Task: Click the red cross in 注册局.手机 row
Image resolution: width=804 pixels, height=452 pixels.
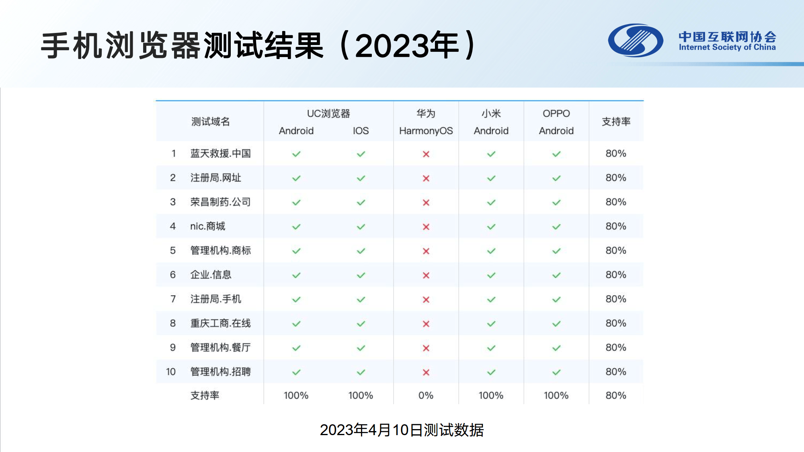Action: [426, 299]
